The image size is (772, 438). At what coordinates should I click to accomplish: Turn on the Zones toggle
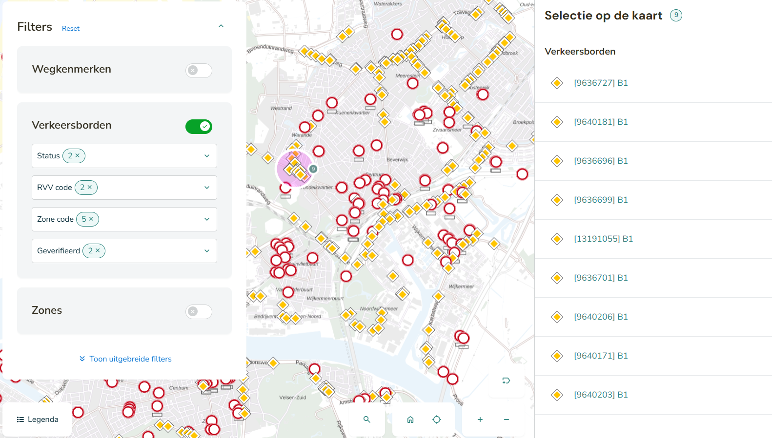[x=199, y=312]
